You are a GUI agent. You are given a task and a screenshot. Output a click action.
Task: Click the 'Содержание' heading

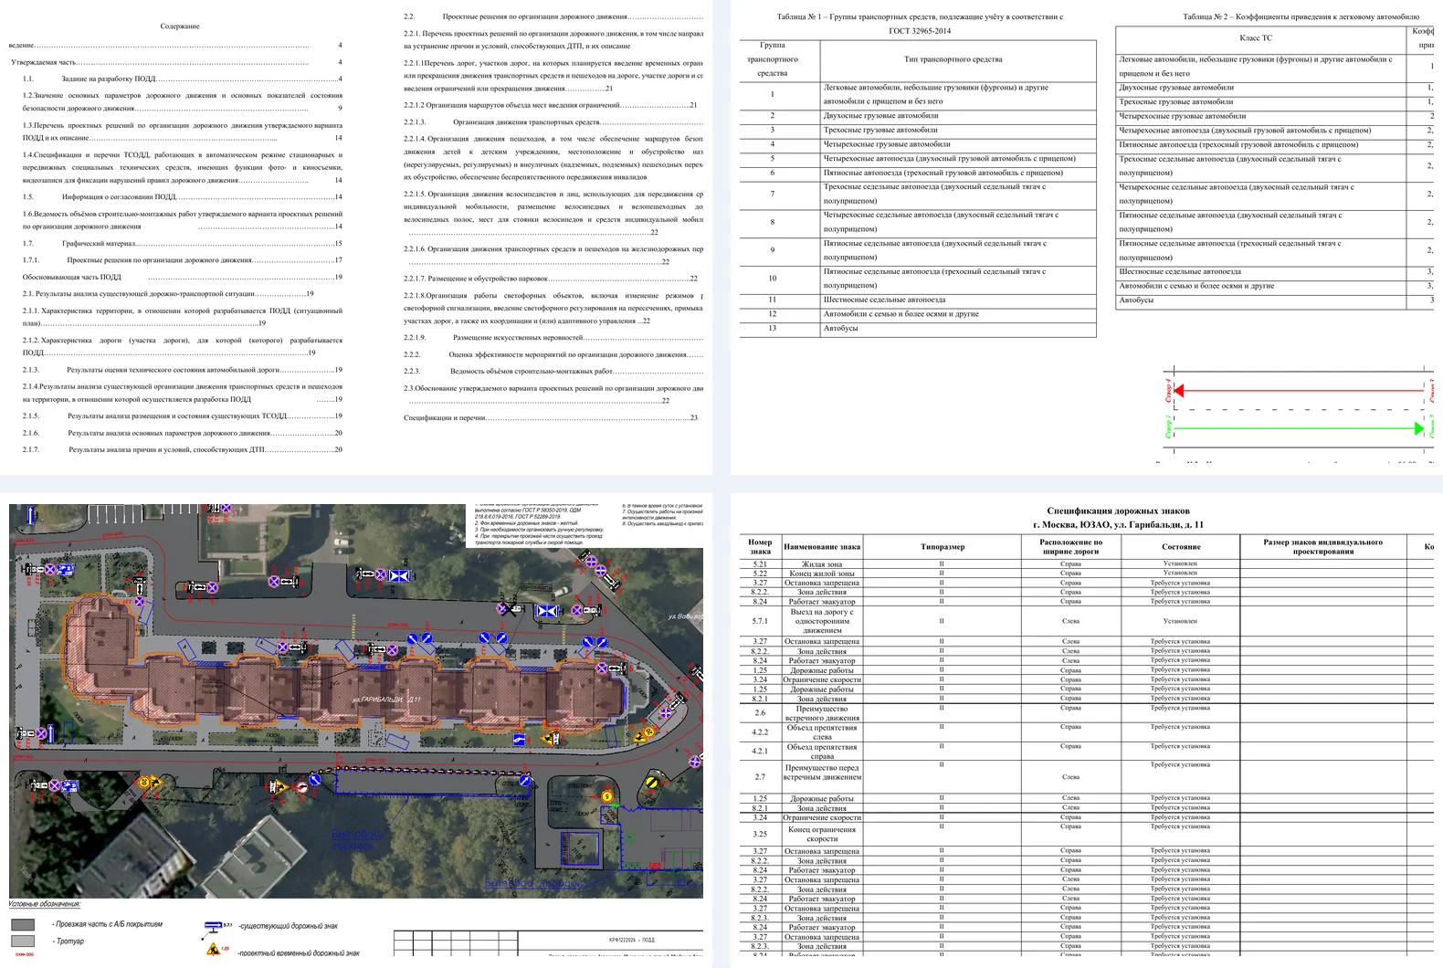click(x=180, y=26)
